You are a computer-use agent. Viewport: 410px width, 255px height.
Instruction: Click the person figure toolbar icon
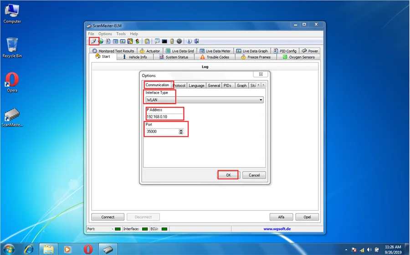137,41
